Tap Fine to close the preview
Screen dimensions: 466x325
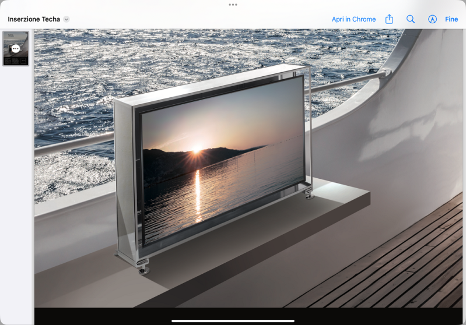tap(451, 19)
